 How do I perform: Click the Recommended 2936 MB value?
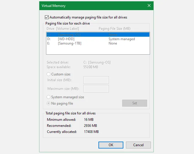[90, 126]
